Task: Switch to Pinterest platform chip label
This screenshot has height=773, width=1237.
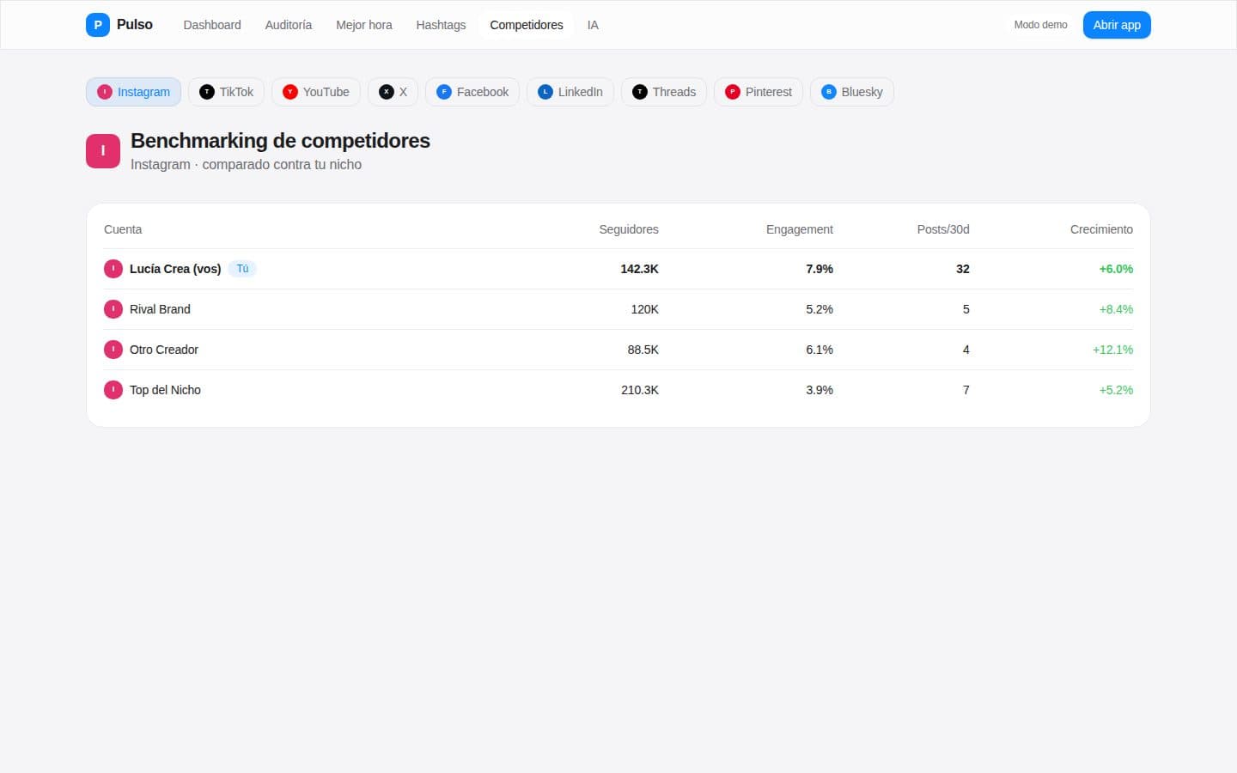Action: pyautogui.click(x=769, y=92)
